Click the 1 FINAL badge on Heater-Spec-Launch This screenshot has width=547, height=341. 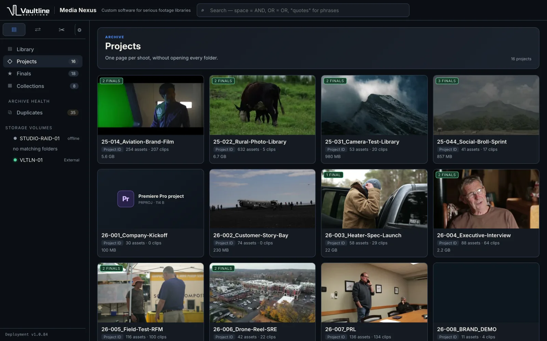(333, 175)
